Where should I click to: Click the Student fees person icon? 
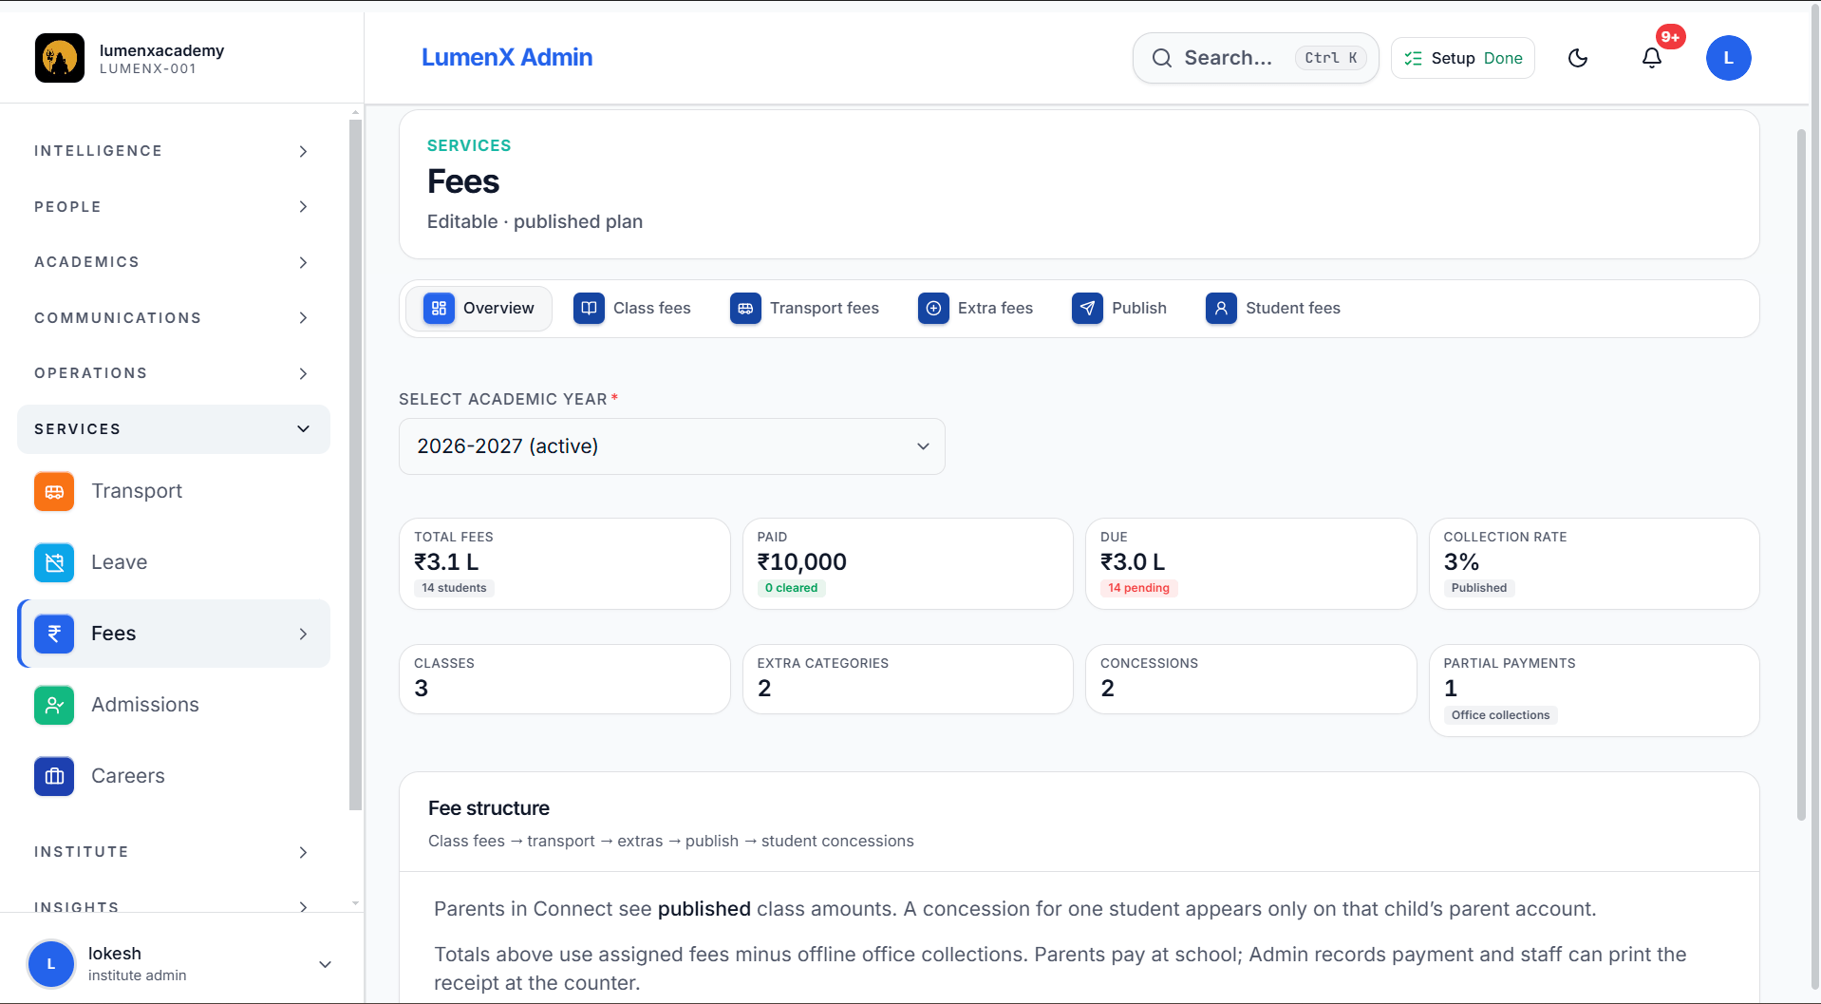click(1221, 308)
